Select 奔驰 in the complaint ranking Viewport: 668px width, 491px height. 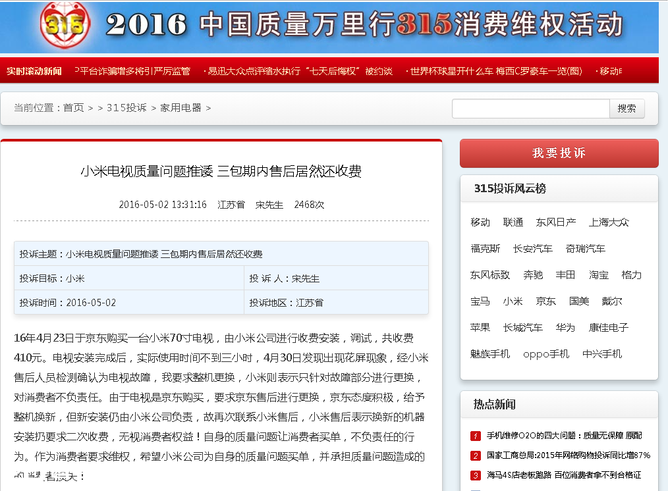(x=533, y=275)
